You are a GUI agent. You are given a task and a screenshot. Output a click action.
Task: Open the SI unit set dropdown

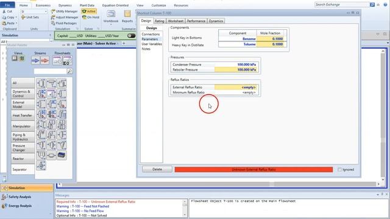(46, 12)
